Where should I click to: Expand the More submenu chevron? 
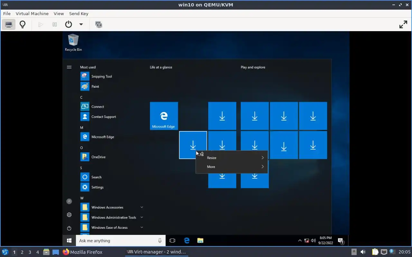[263, 167]
